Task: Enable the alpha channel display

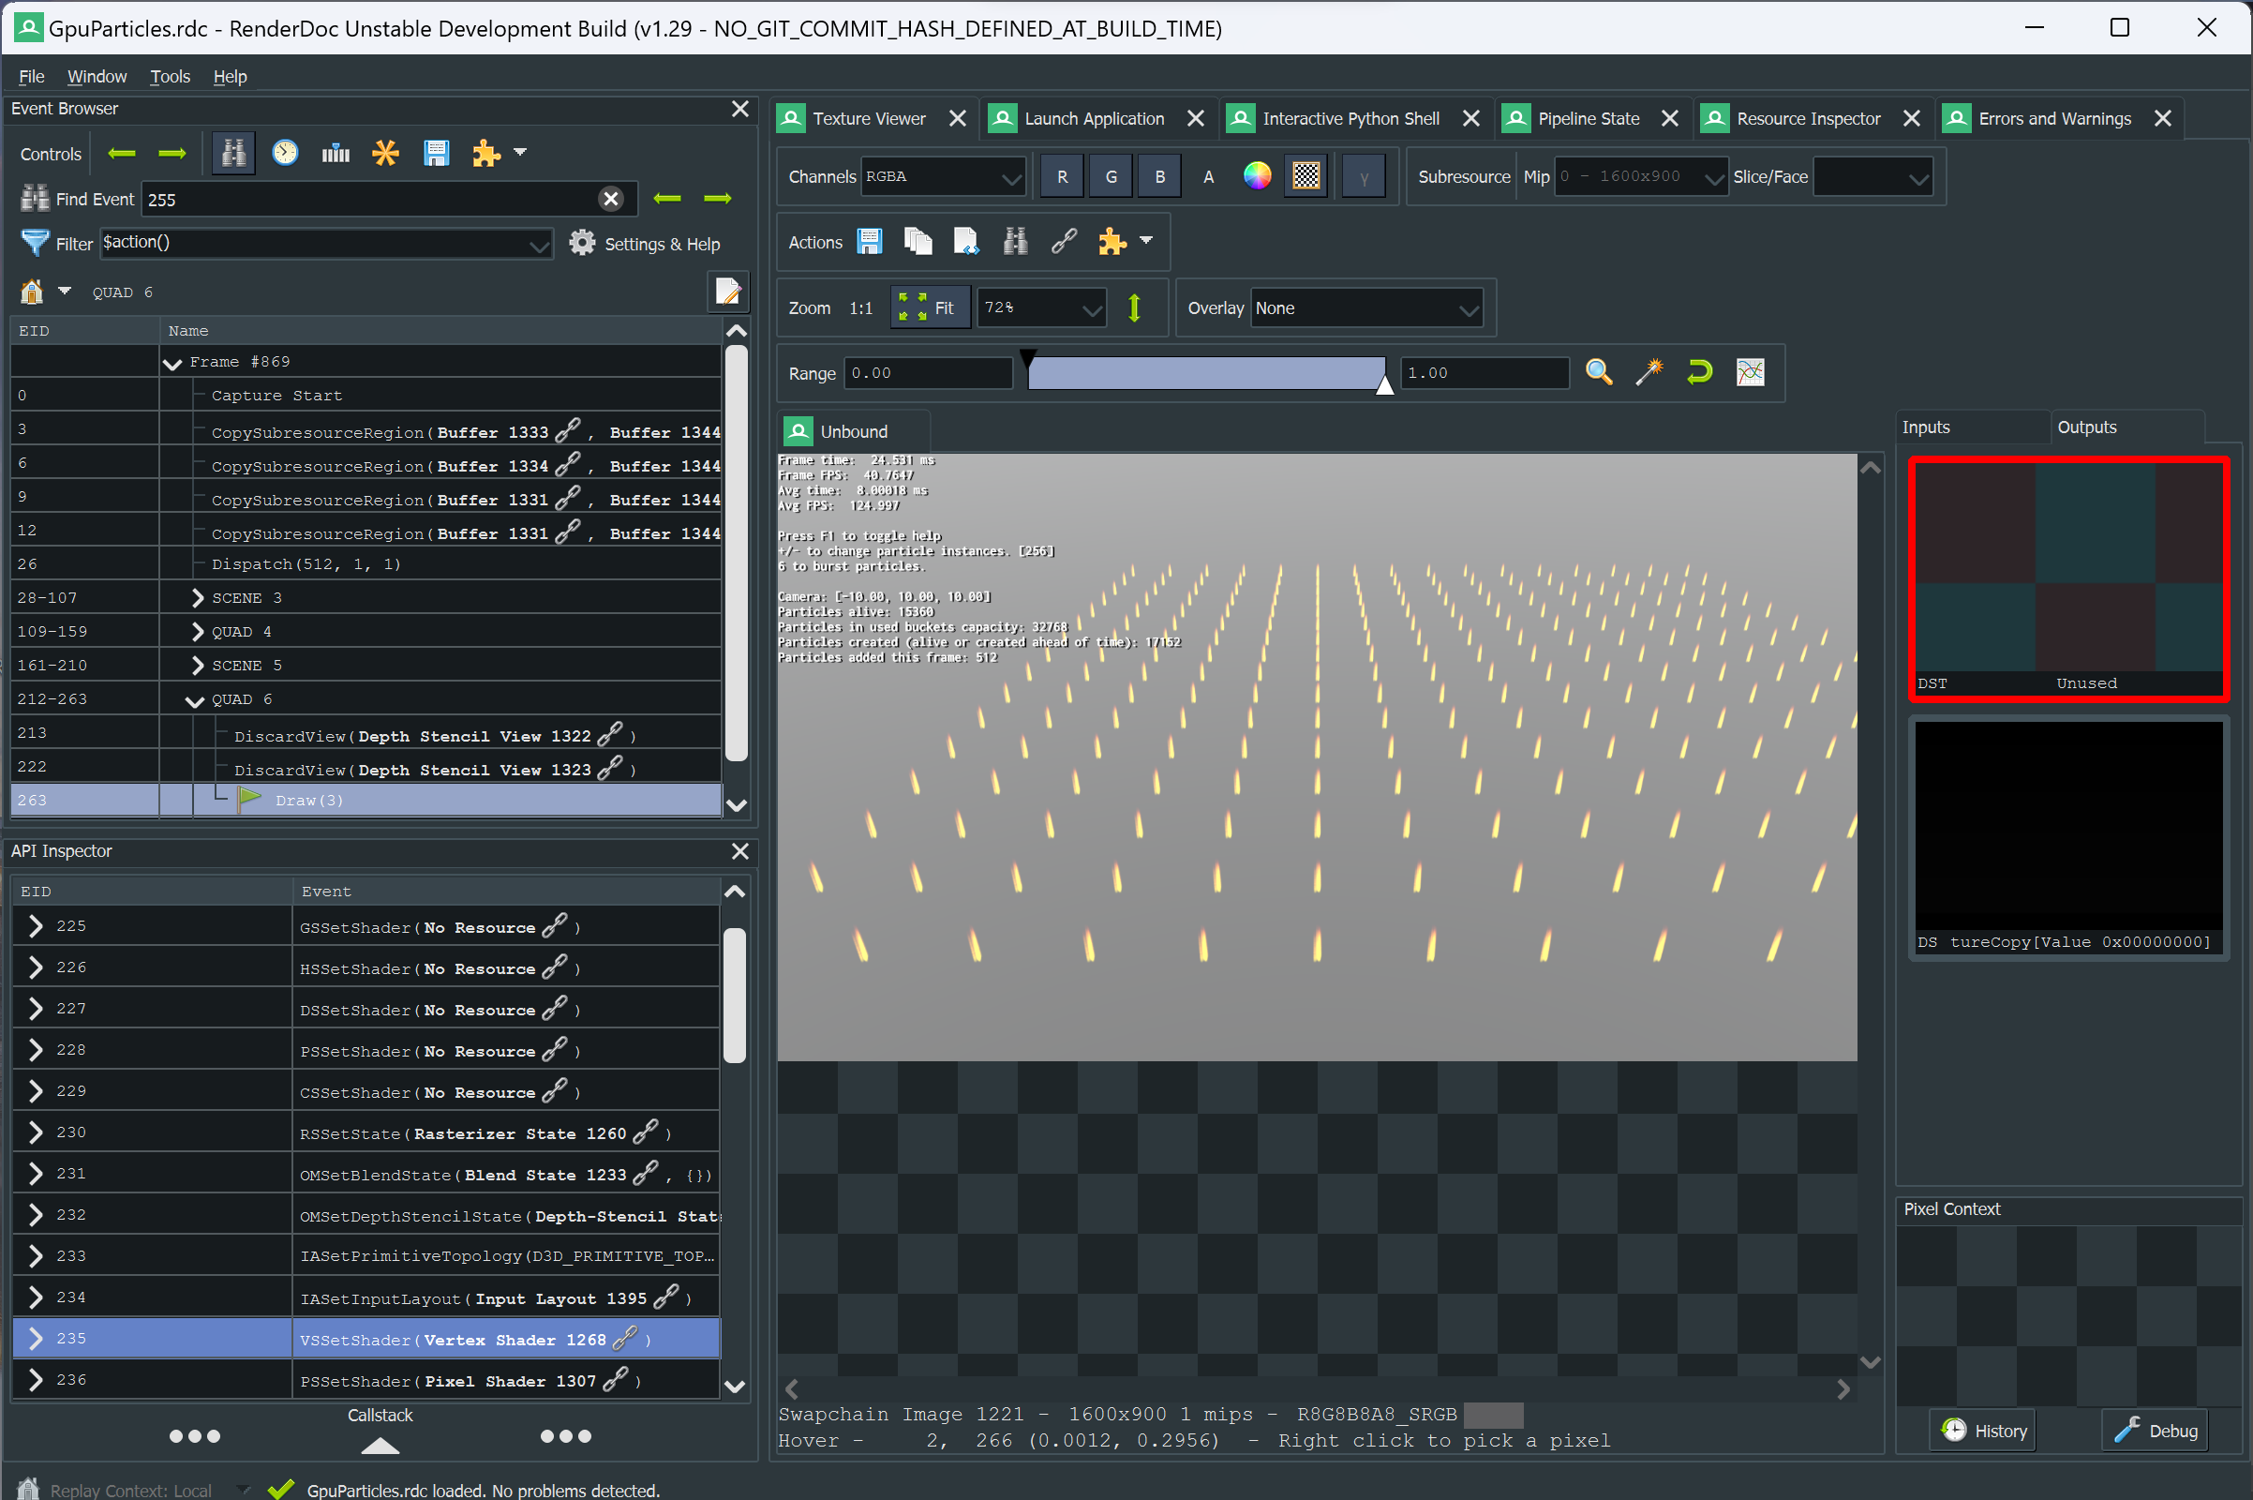Action: 1208,176
